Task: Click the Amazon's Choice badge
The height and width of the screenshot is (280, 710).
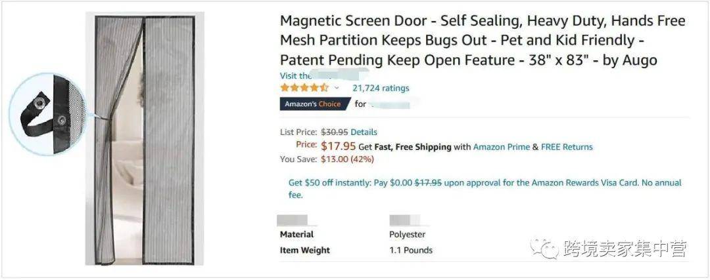Action: 313,104
